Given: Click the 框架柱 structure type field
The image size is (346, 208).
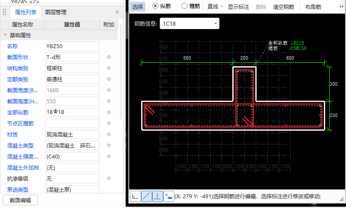Looking at the screenshot, I should 72,68.
